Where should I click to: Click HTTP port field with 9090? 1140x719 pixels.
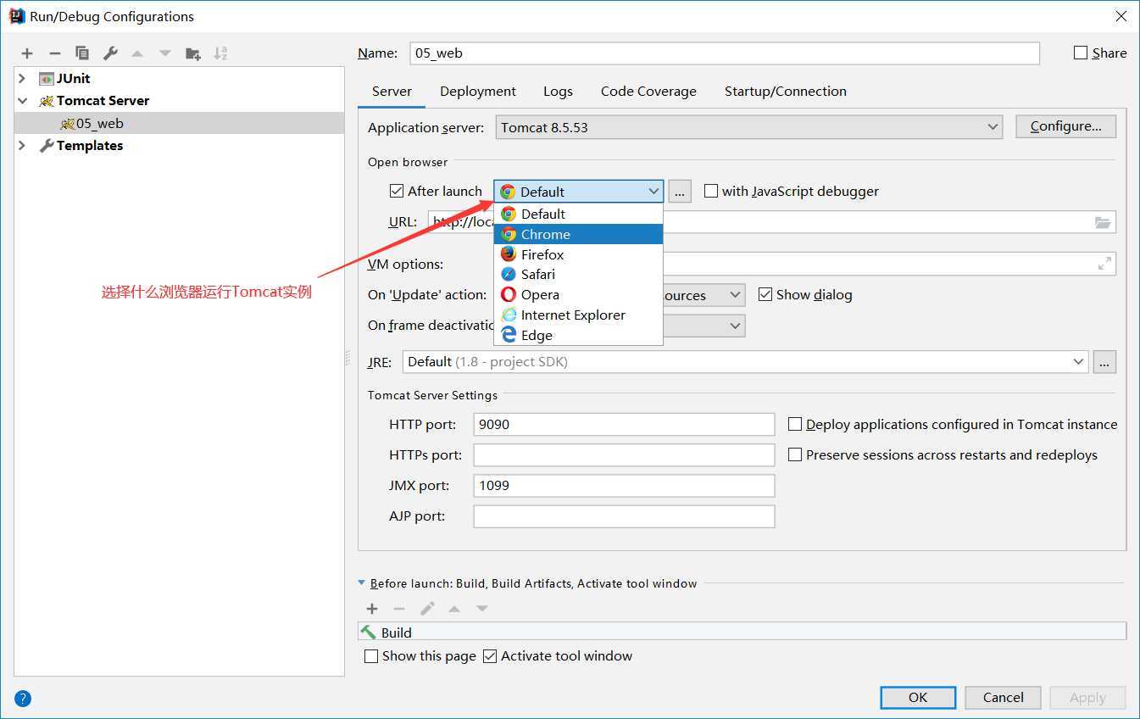pos(625,425)
